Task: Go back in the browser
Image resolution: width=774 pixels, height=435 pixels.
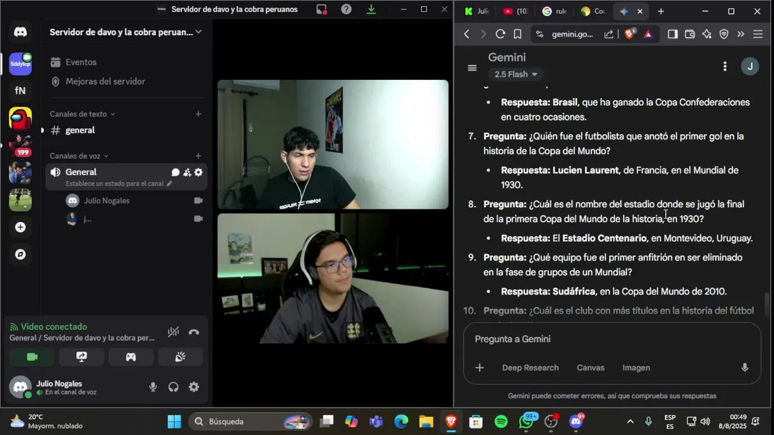Action: (x=466, y=34)
